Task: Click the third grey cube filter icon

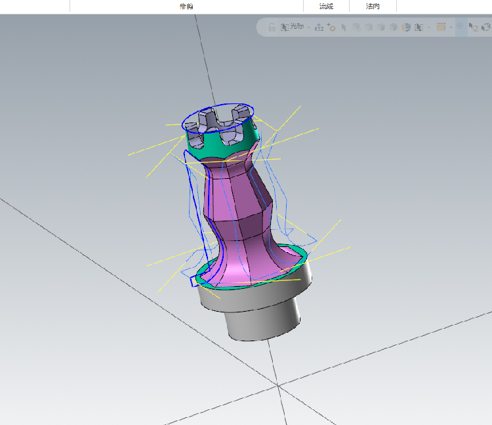Action: 381,28
